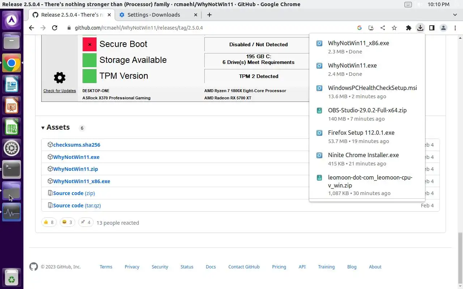The height and width of the screenshot is (289, 463).
Task: Click the share page icon
Action: click(x=383, y=28)
